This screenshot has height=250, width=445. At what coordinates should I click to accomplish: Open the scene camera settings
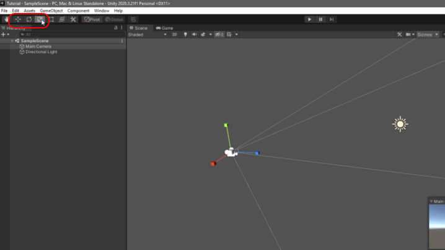tap(408, 35)
